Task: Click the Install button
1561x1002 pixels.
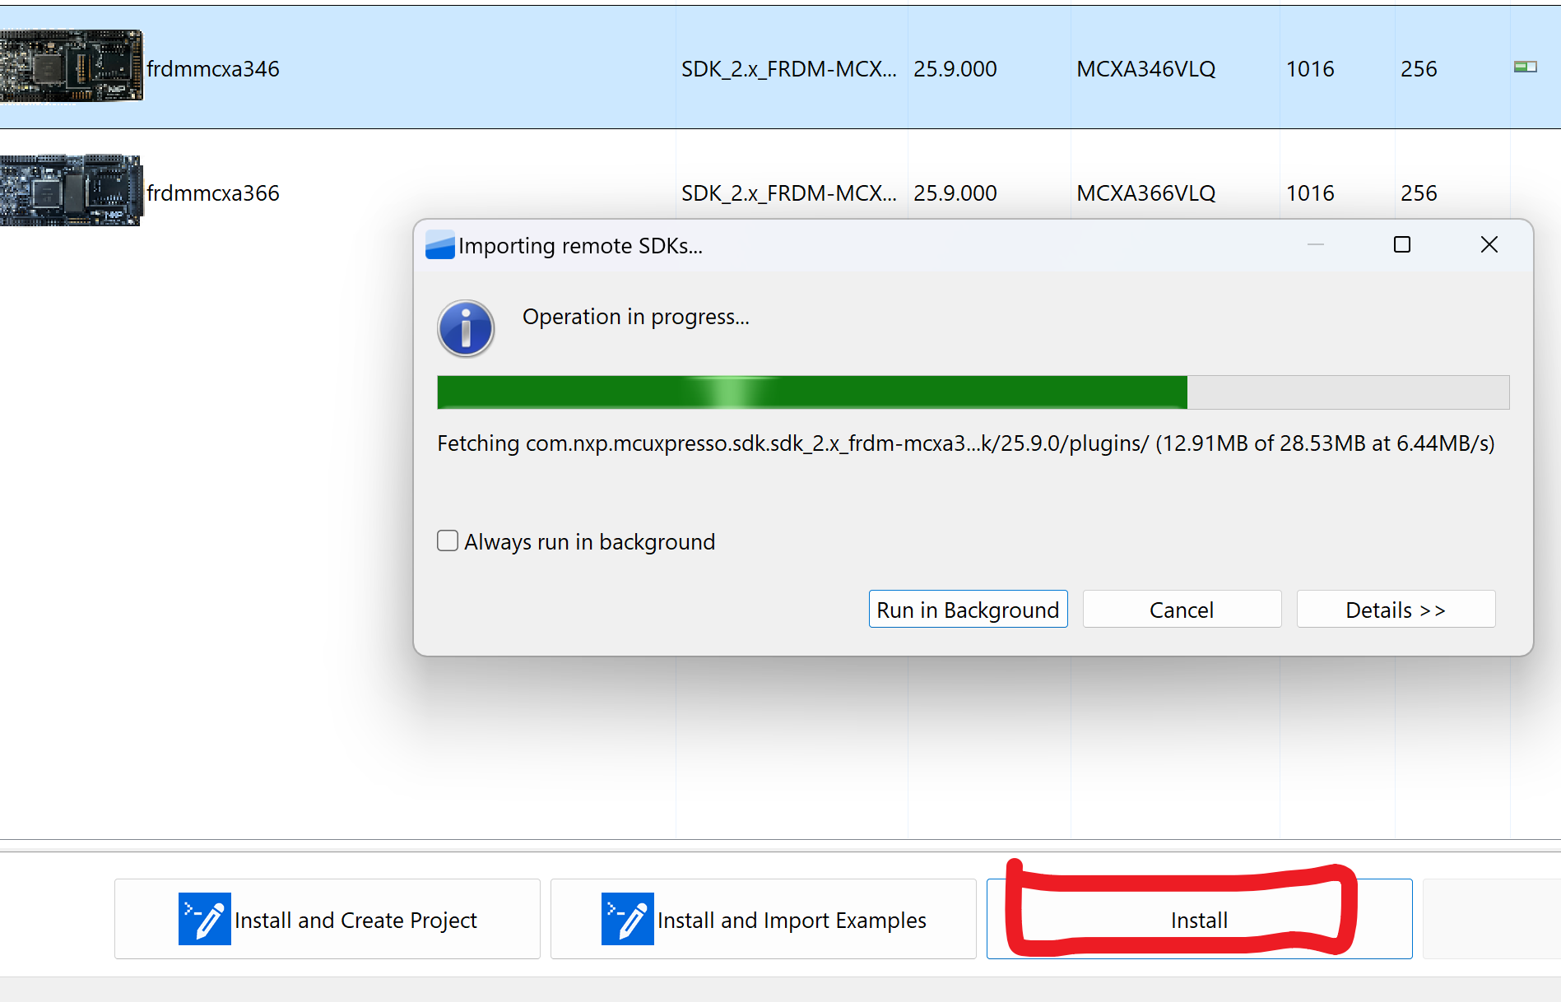Action: pos(1198,920)
